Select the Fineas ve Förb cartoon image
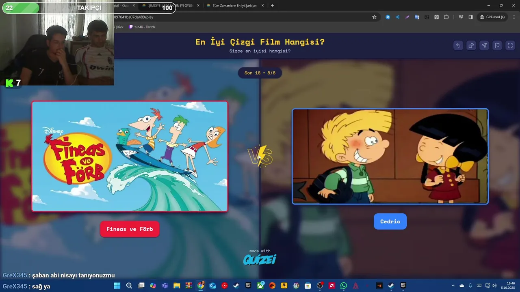 click(x=130, y=157)
